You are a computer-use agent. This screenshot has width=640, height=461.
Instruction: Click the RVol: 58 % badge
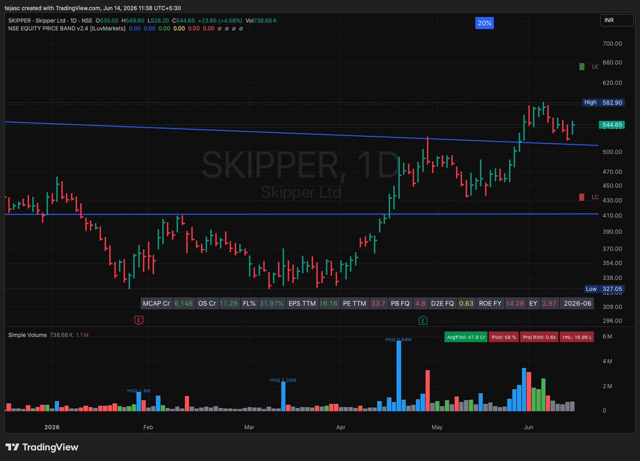pyautogui.click(x=505, y=337)
